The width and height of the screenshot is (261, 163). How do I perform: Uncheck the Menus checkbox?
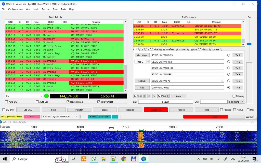point(234,110)
